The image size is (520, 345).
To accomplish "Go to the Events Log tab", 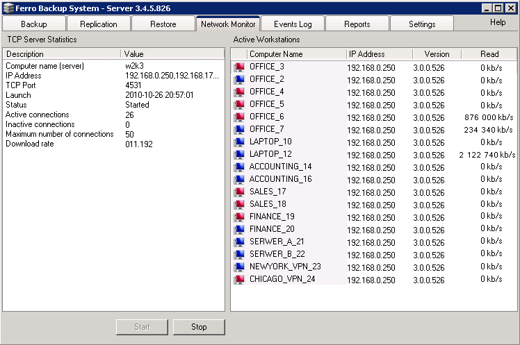I will (x=293, y=24).
